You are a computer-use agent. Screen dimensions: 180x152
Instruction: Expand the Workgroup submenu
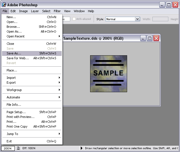pyautogui.click(x=32, y=90)
